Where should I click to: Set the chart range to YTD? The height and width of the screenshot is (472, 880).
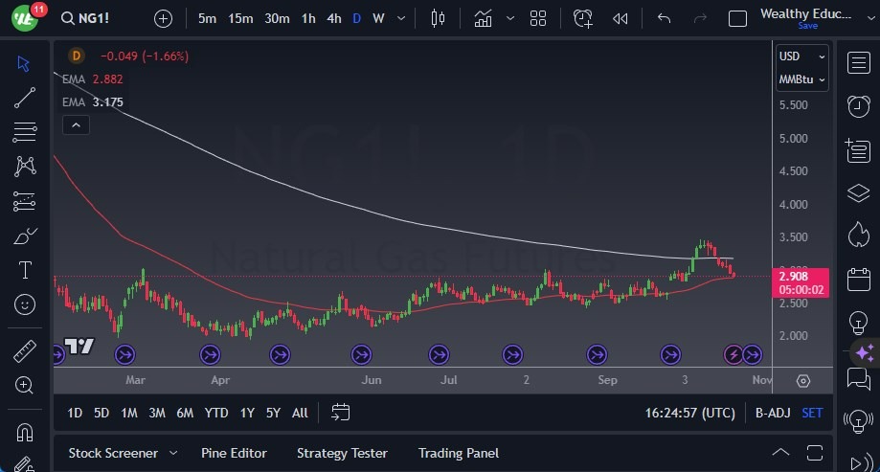[216, 413]
